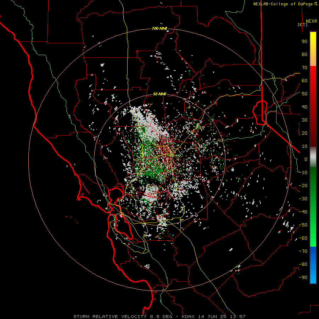Viewport: 319px width, 319px height.
Task: Click the NEXR label above the scale
Action: pos(311,21)
